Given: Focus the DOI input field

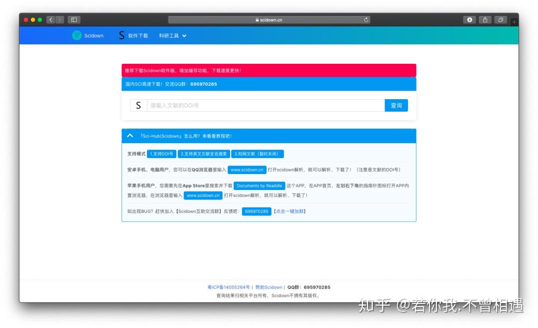Looking at the screenshot, I should coord(266,106).
